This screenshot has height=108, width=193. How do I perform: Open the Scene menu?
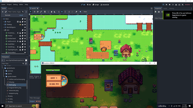3,4
